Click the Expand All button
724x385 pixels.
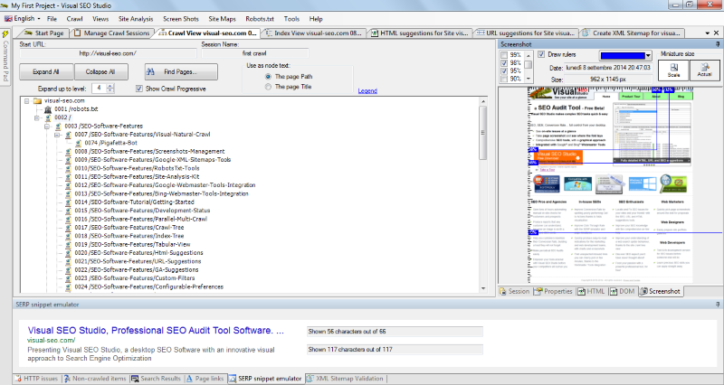[x=46, y=72]
